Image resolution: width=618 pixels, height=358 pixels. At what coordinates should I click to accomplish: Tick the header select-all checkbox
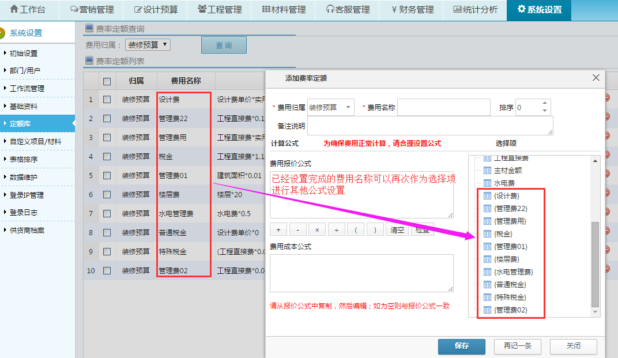107,81
